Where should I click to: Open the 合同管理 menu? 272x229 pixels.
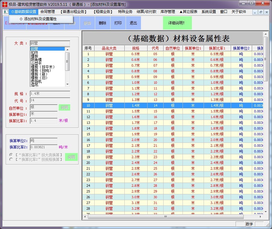coord(48,12)
